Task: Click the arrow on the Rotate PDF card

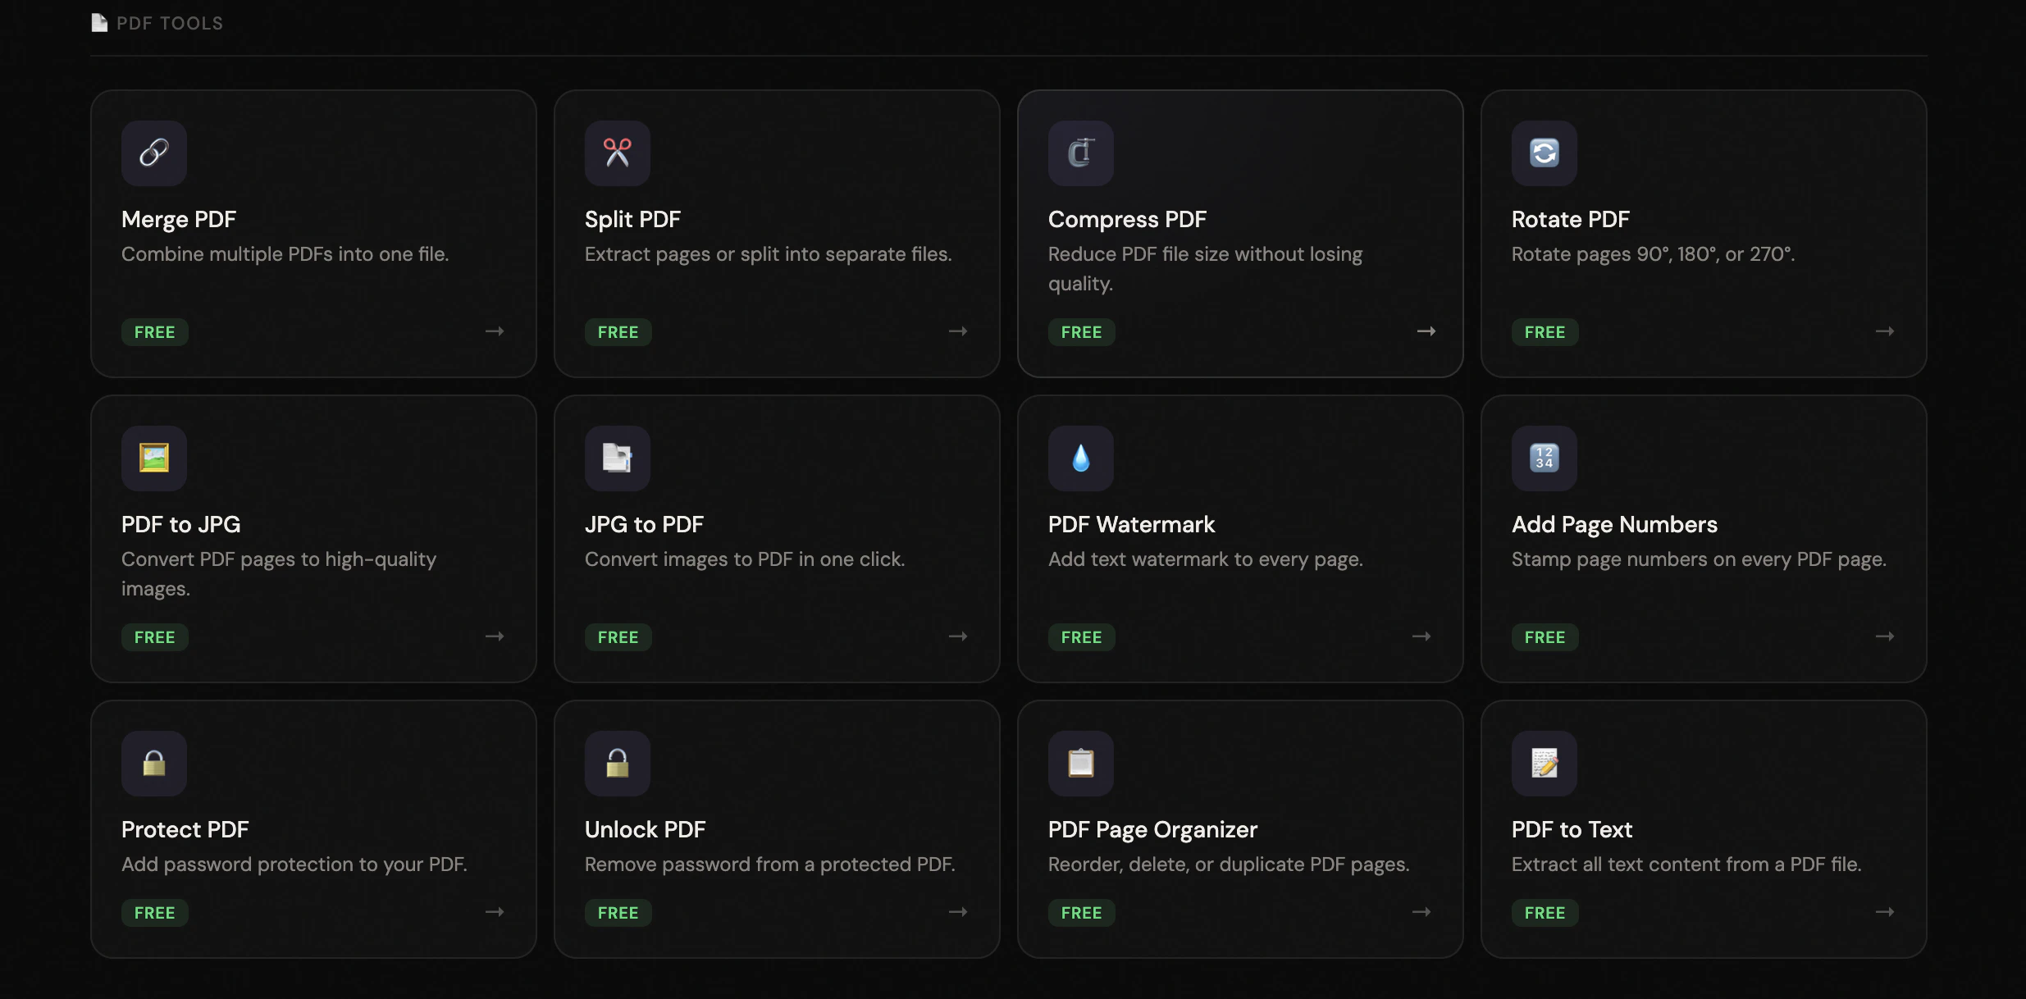Action: (1884, 331)
